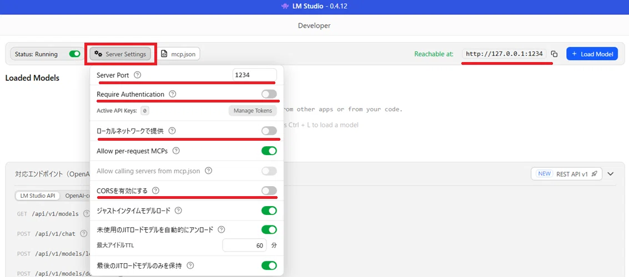Image resolution: width=629 pixels, height=277 pixels.
Task: Show help for Allow per-request MCPs
Action: 175,151
